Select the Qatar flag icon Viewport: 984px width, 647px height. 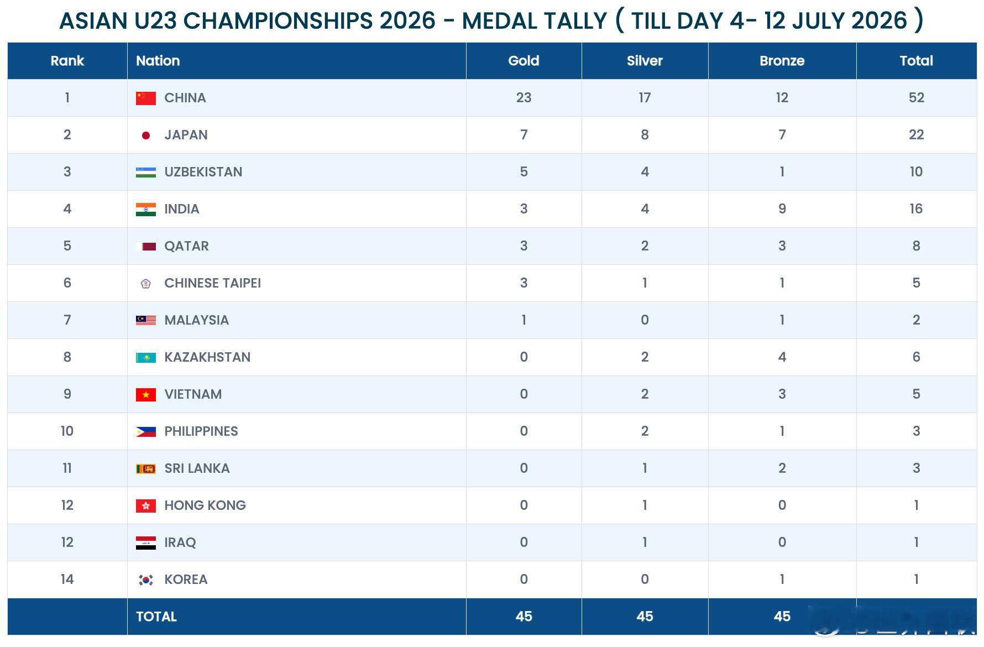[146, 247]
